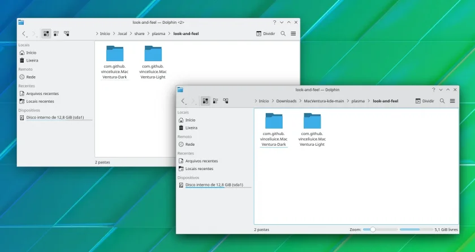This screenshot has height=252, width=475.
Task: Click .local breadcrumb in Dolphin <2>
Action: click(x=122, y=33)
